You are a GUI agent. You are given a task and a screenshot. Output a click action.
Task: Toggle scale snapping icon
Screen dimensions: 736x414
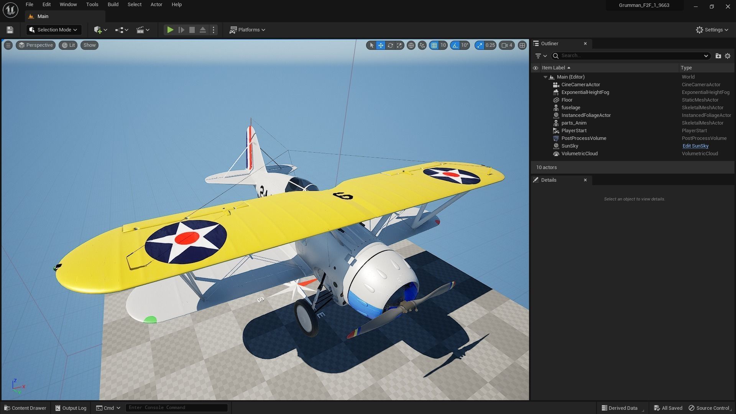tap(479, 45)
